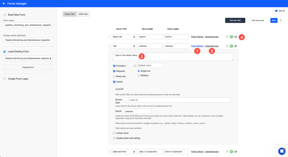This screenshot has height=157, width=288.
Task: Click the Address field label input
Action: pyautogui.click(x=176, y=46)
